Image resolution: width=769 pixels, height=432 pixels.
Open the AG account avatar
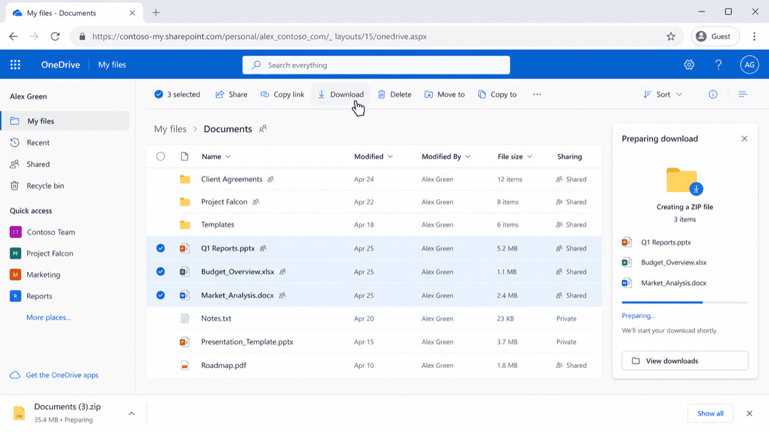(x=749, y=65)
